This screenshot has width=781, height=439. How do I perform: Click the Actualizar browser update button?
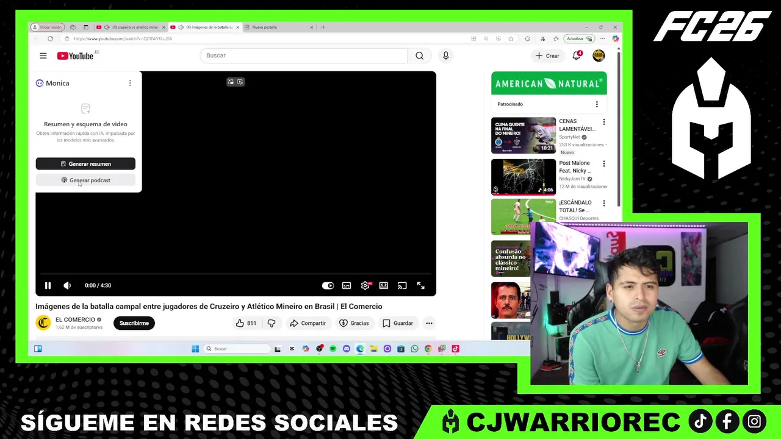coord(579,38)
